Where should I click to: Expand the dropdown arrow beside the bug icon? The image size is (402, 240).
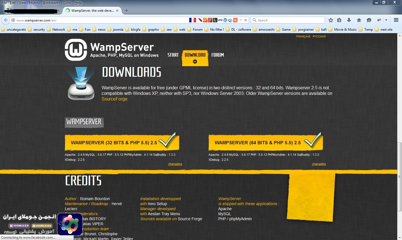[386, 20]
